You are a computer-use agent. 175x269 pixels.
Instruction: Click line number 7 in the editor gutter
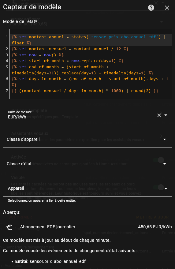[x=7, y=91]
